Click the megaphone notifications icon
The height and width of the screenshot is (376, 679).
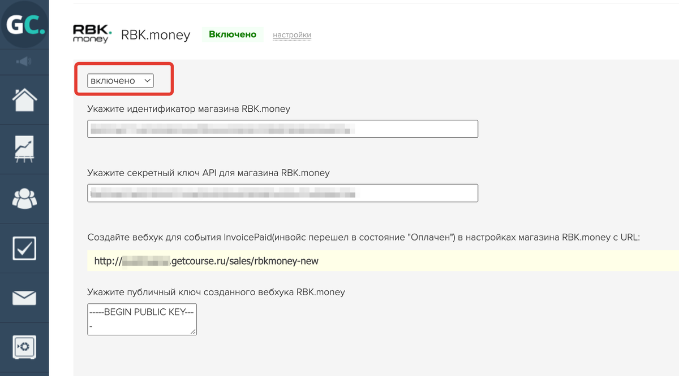pos(24,62)
